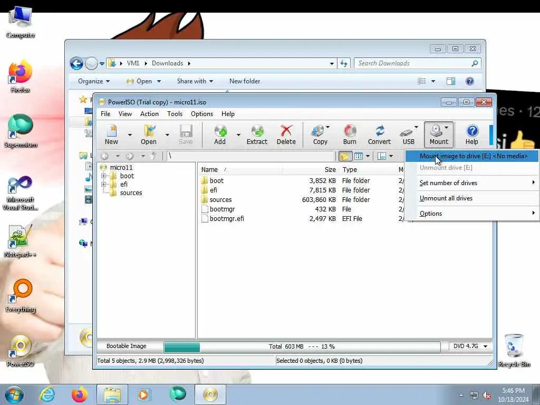The height and width of the screenshot is (405, 540).
Task: Click the Mount toolbar icon
Action: pos(438,134)
